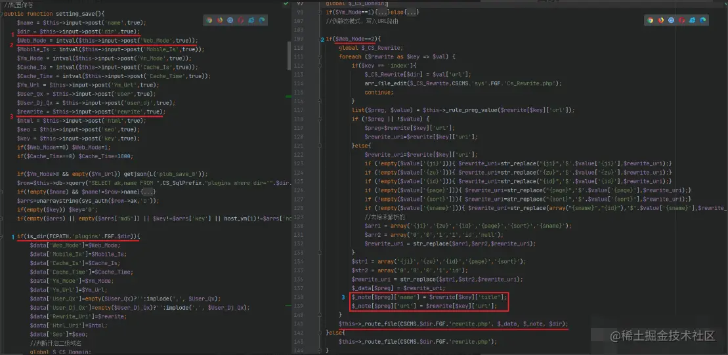This screenshot has height=355, width=728.
Task: Click the foreach ($rewrite as $key => $val) line
Action: pos(397,56)
